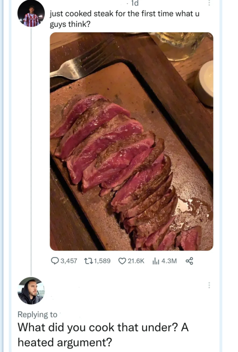Like the steak tweet with the heart
238x352 pixels.
pyautogui.click(x=123, y=261)
